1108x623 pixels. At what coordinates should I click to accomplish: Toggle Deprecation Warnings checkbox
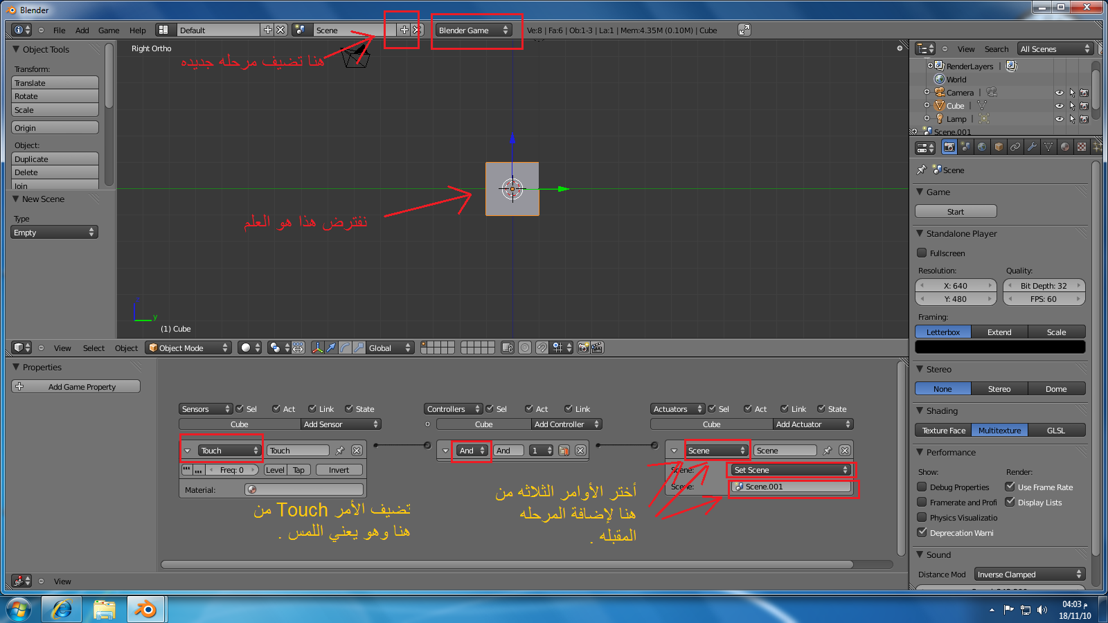(922, 532)
